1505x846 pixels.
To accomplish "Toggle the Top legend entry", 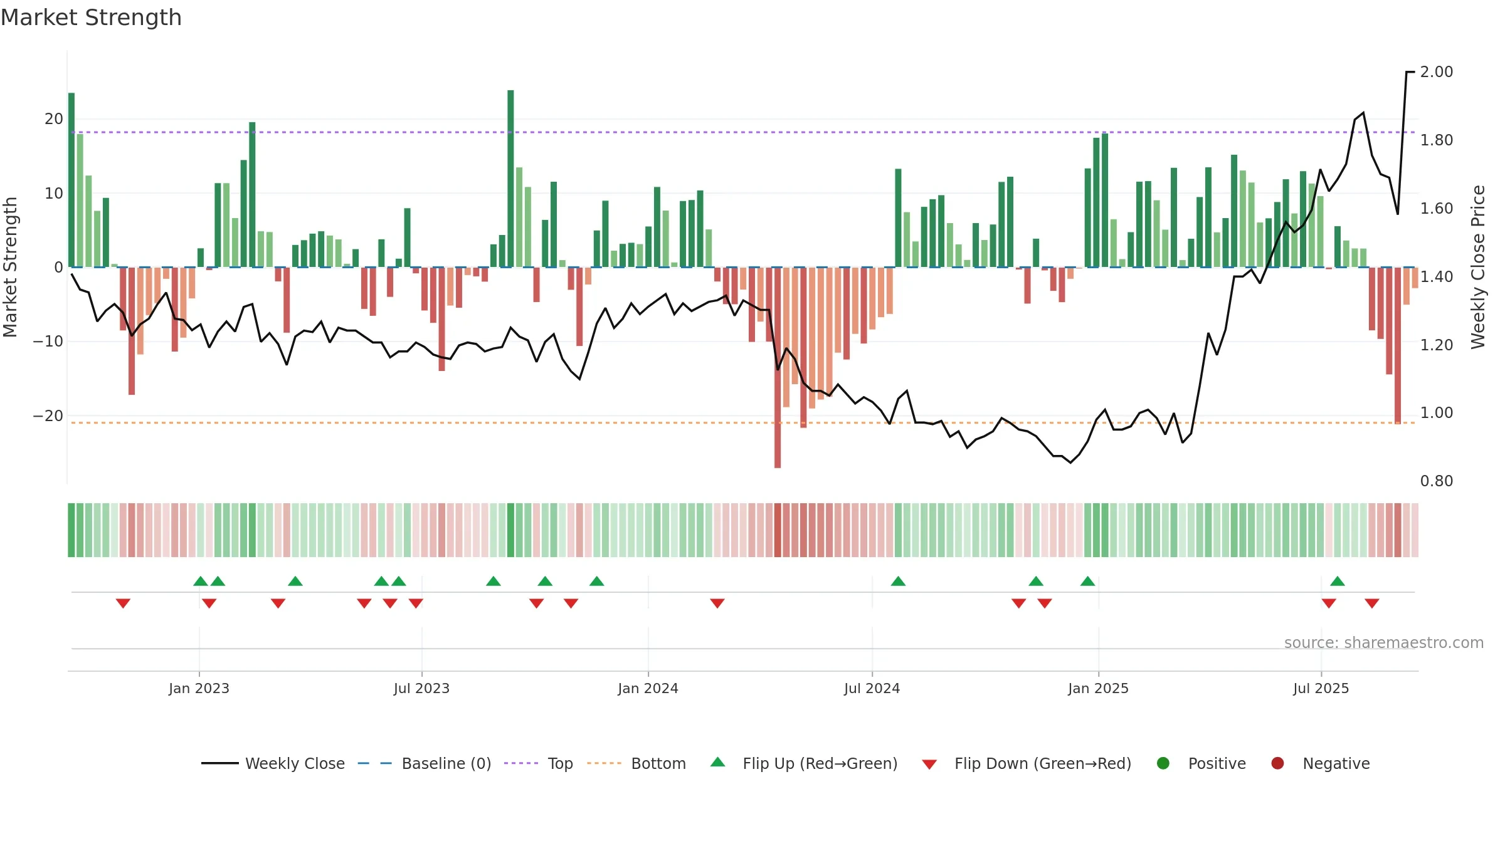I will (538, 763).
